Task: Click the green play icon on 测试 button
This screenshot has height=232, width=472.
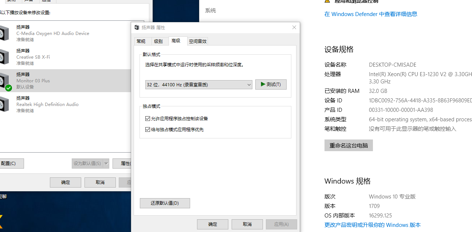Action: coord(262,84)
